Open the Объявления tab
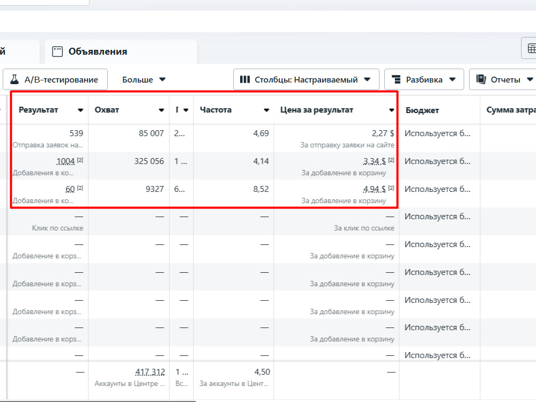This screenshot has height=402, width=536. tap(121, 51)
